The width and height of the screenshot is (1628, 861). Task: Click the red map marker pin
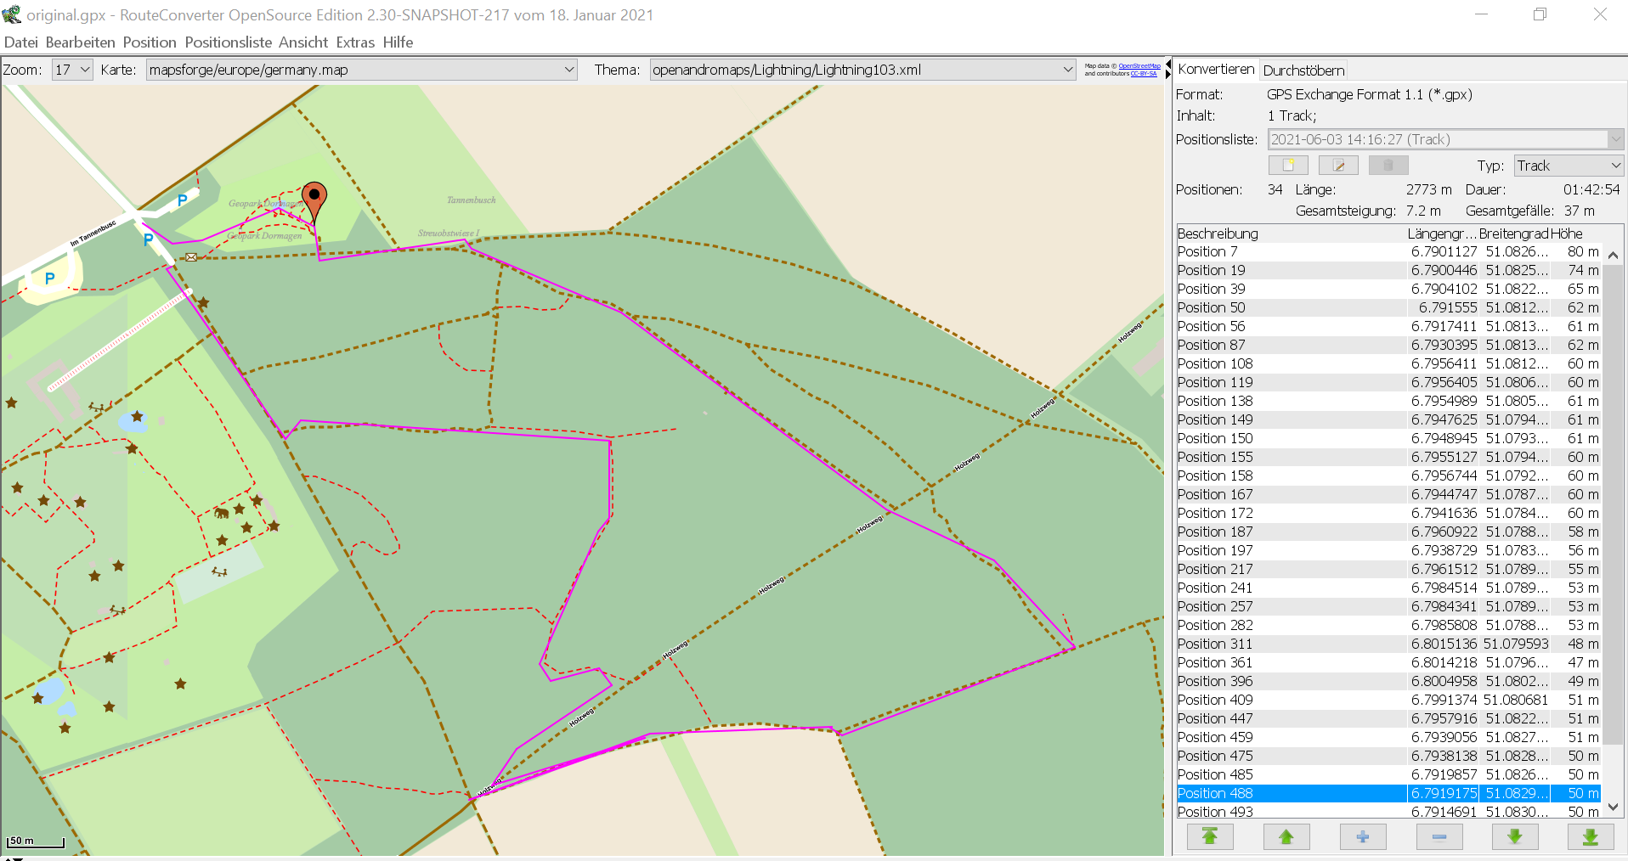pyautogui.click(x=314, y=199)
